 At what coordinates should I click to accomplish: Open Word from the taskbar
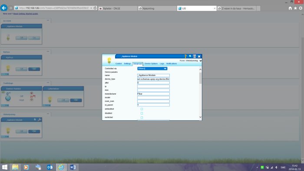73,167
